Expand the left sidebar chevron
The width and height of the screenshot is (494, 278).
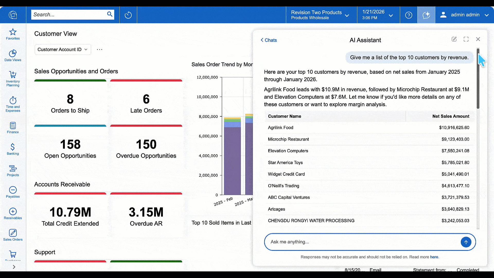coord(14,267)
